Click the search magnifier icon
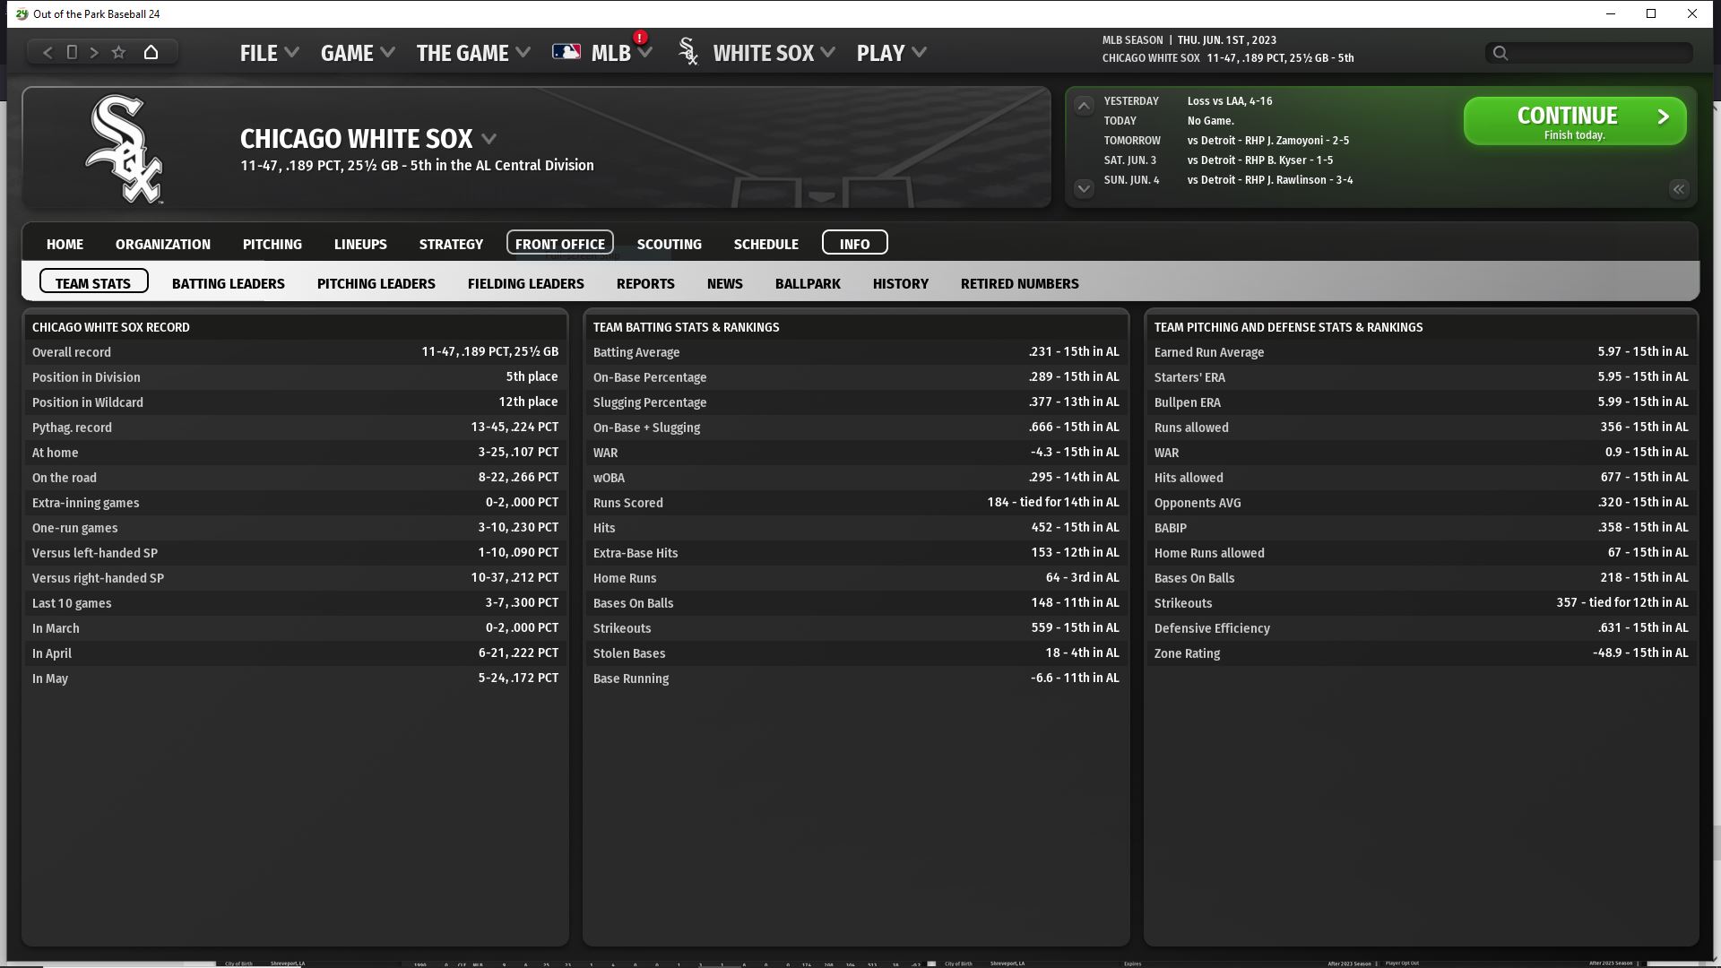The height and width of the screenshot is (968, 1721). coord(1500,54)
